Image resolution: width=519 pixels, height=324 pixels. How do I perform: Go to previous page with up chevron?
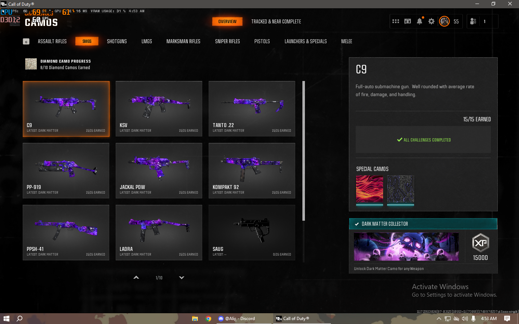136,278
